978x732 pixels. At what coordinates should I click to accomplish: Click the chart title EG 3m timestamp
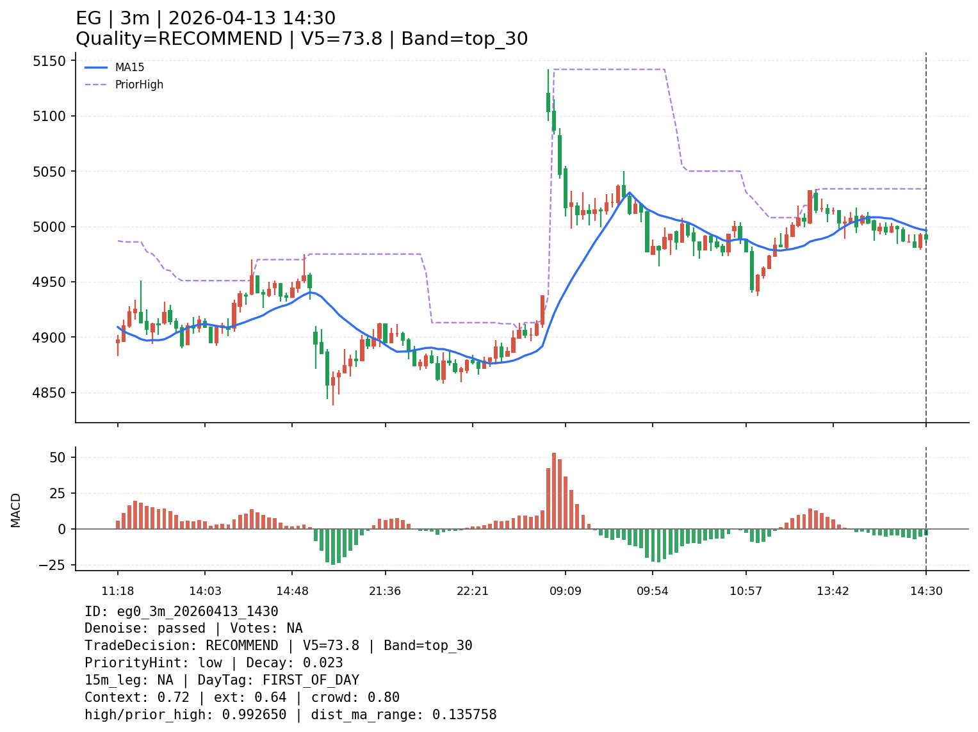[x=206, y=19]
